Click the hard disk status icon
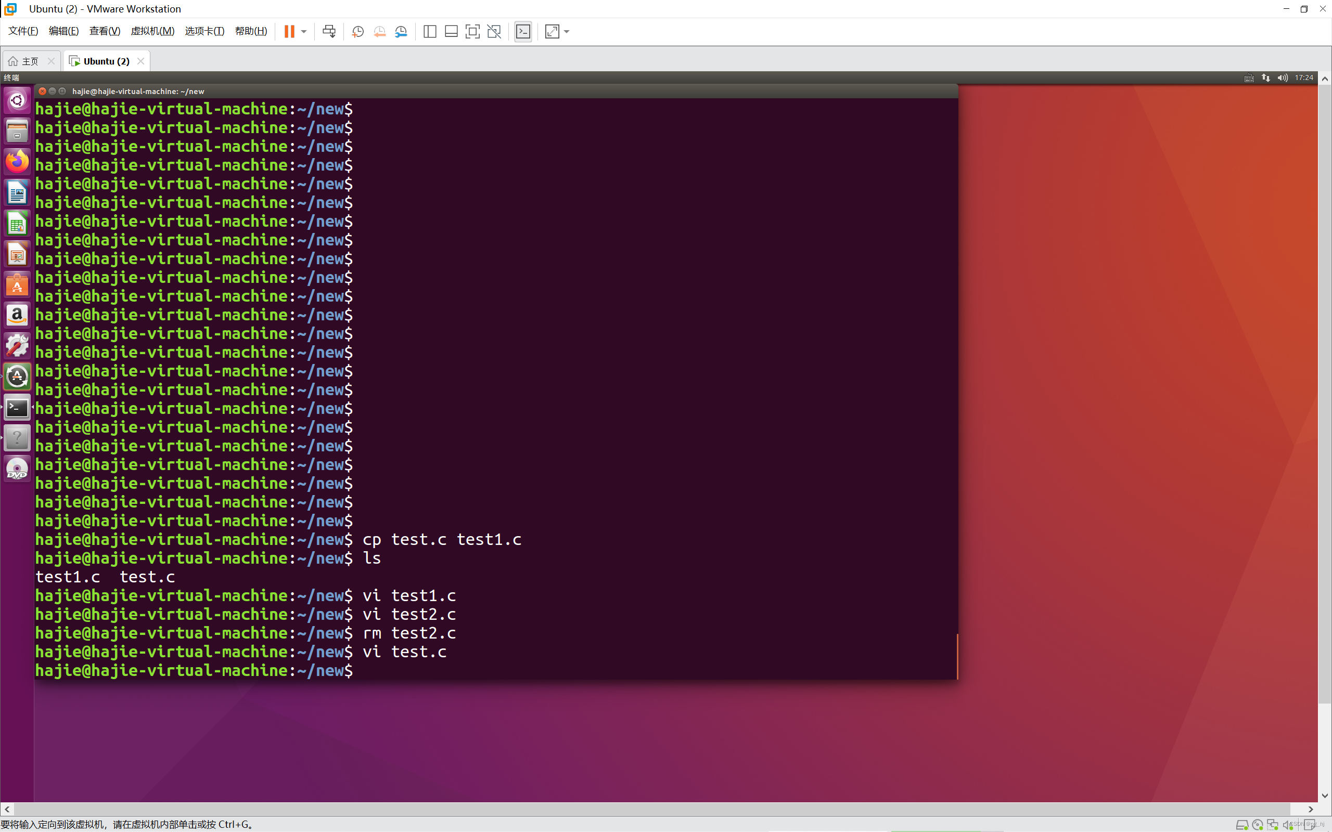The width and height of the screenshot is (1332, 832). coord(1243,825)
